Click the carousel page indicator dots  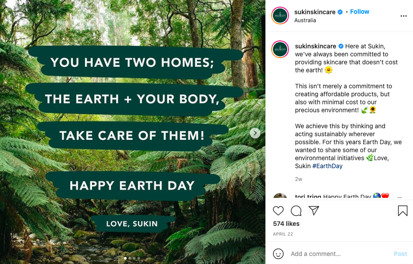click(132, 258)
